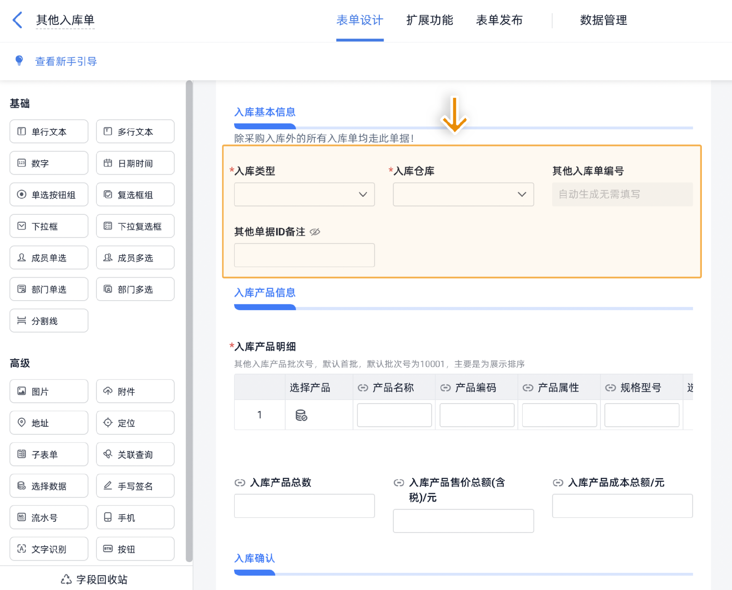Select the 下拉框 dropdown widget
The width and height of the screenshot is (732, 590).
click(x=49, y=226)
